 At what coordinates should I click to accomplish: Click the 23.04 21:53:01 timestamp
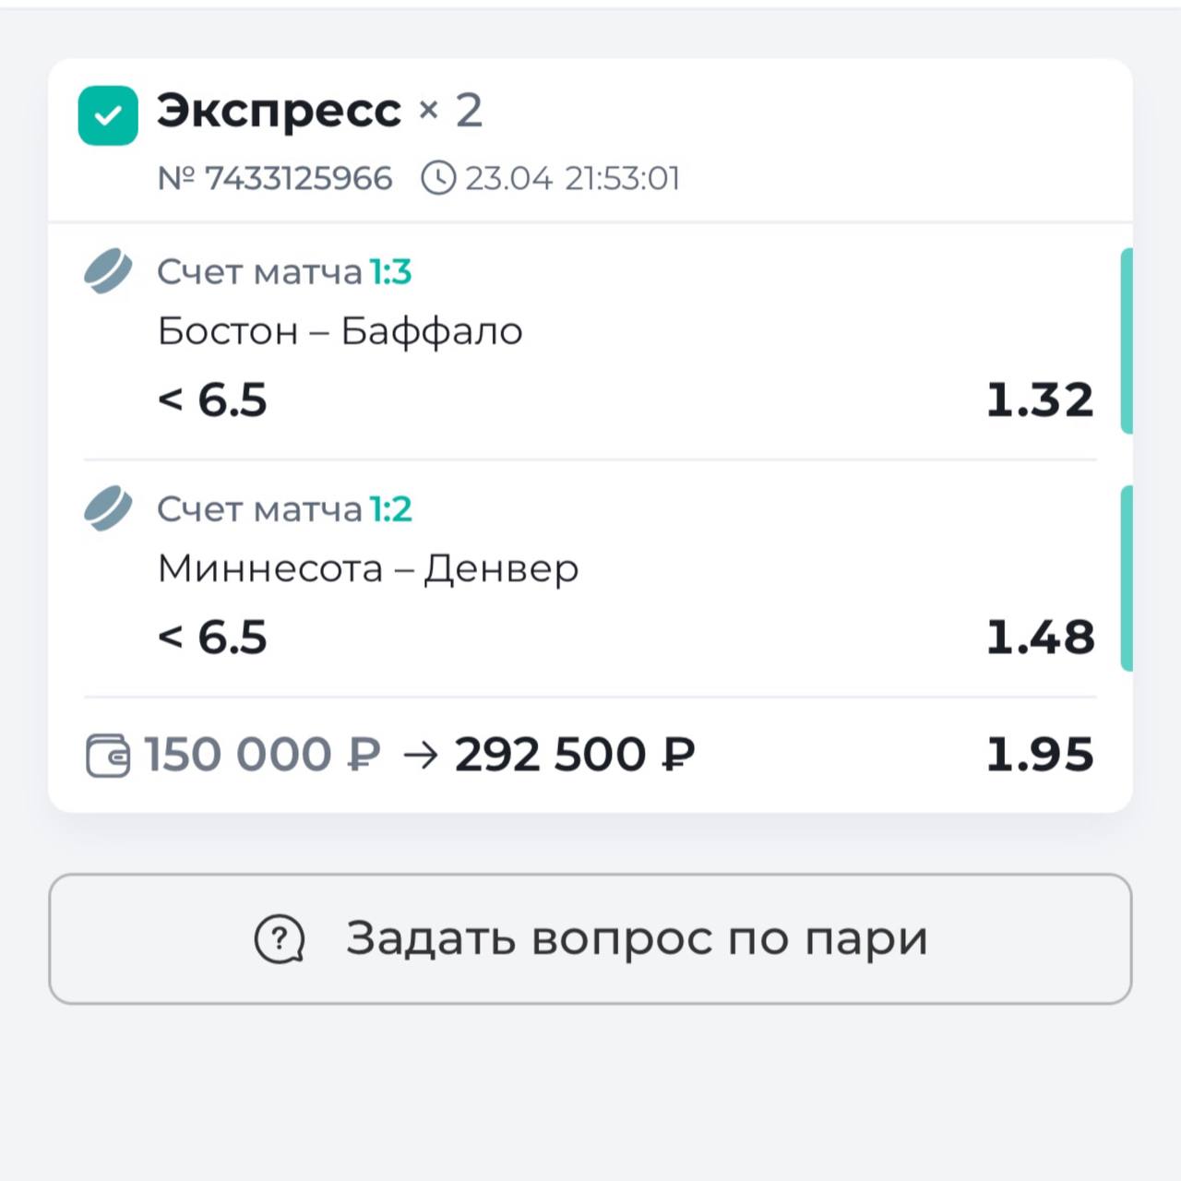point(572,178)
